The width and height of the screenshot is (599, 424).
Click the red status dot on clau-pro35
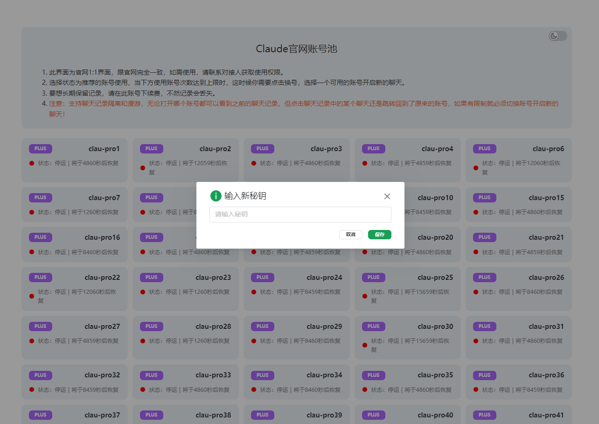point(365,390)
